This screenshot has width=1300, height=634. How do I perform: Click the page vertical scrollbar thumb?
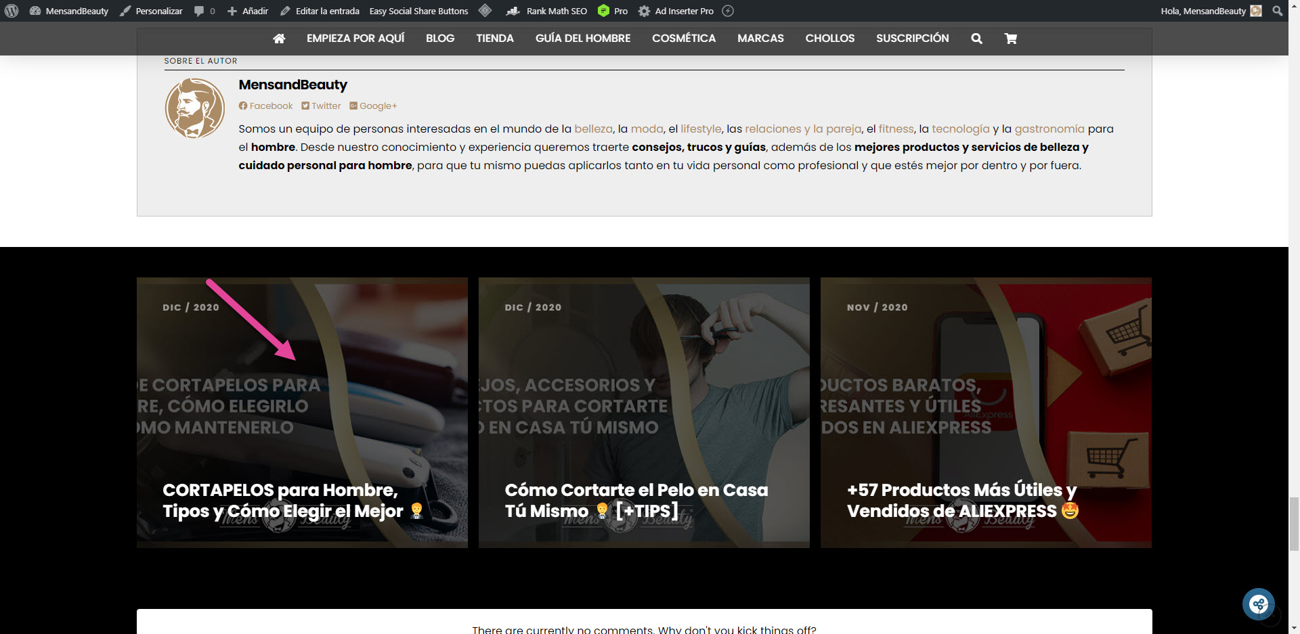[x=1294, y=524]
